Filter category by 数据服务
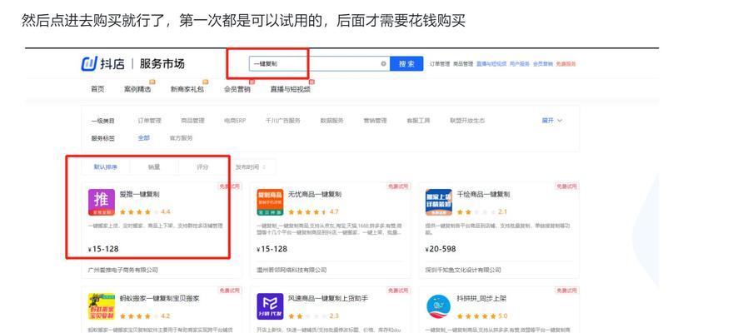738x333 pixels. point(332,121)
